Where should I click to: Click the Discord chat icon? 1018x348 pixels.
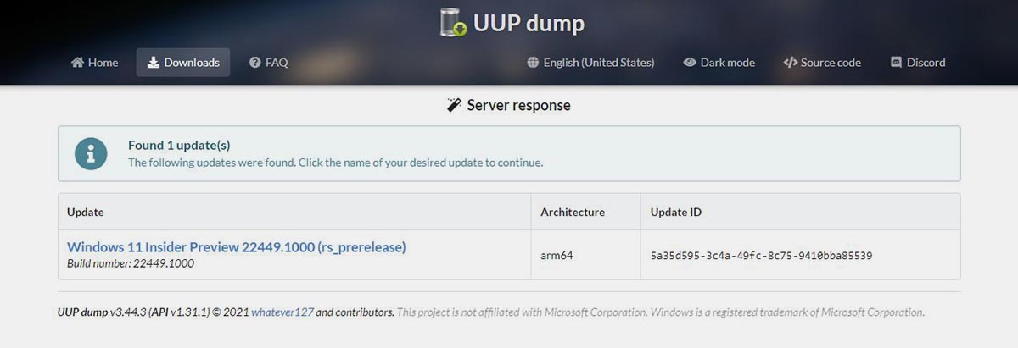(x=896, y=63)
